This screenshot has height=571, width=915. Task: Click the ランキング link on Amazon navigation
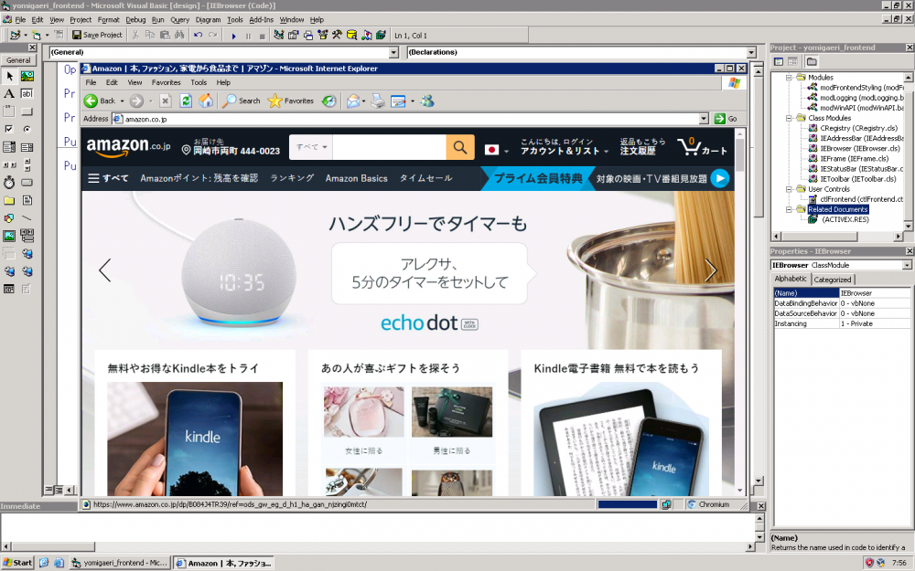[x=292, y=178]
